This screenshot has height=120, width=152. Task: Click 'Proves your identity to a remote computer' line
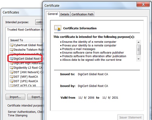89,45
